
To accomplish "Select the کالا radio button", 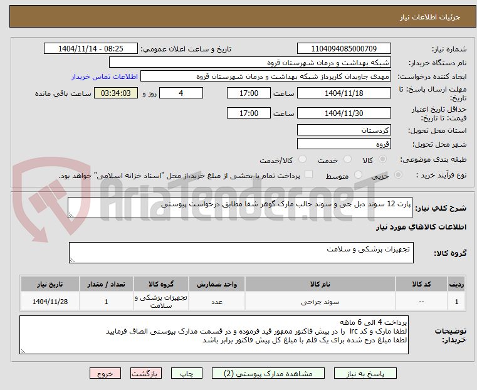I will click(x=383, y=159).
